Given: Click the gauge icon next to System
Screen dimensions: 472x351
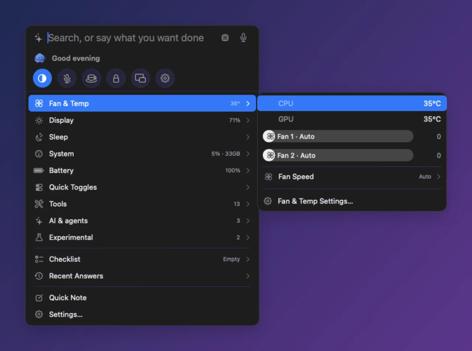Looking at the screenshot, I should tap(39, 154).
